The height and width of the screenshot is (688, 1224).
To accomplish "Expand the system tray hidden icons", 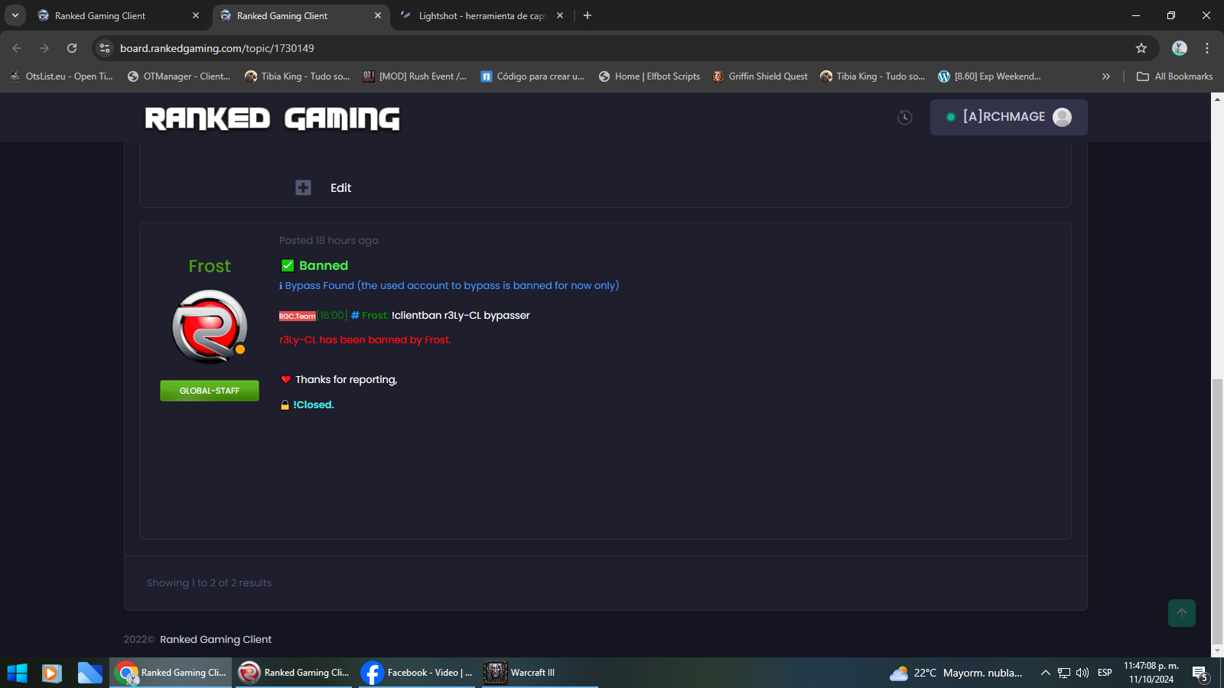I will [x=1045, y=673].
